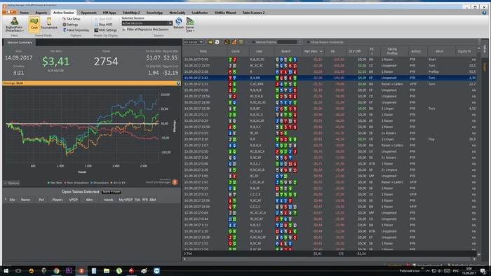The image size is (491, 276).
Task: Open Google Chrome from taskbar
Action: (56, 270)
